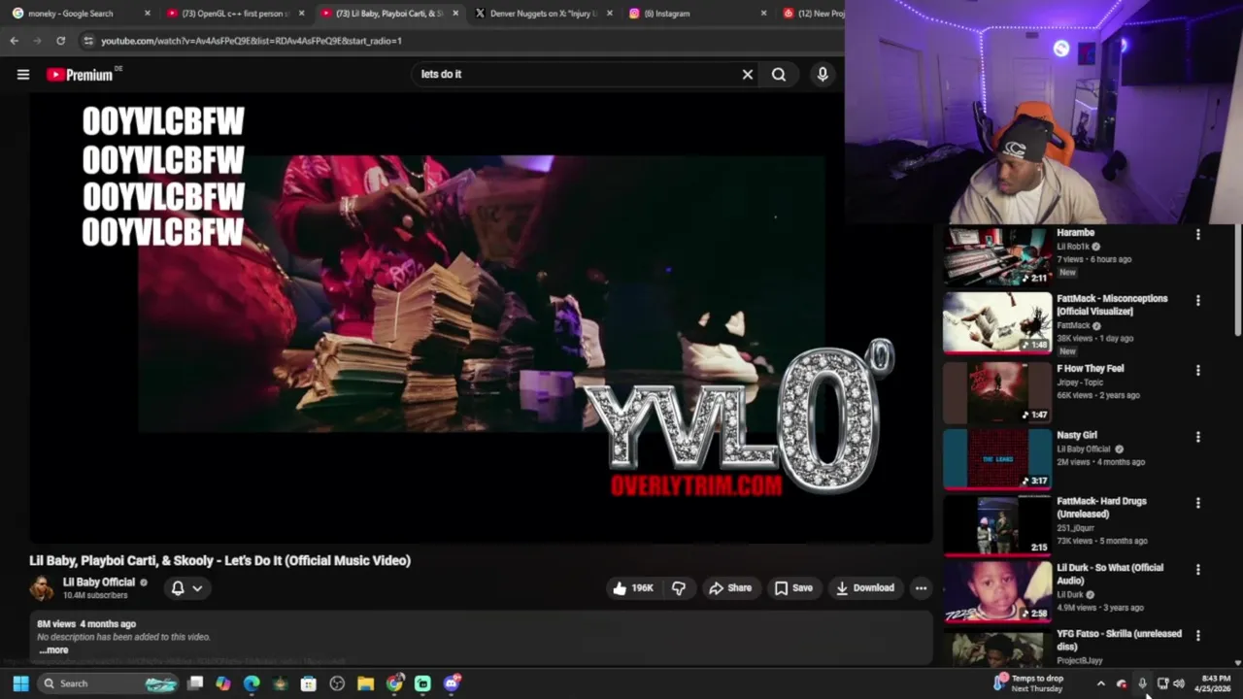This screenshot has height=699, width=1243.
Task: Click the Windows taskbar Search box
Action: pyautogui.click(x=109, y=683)
